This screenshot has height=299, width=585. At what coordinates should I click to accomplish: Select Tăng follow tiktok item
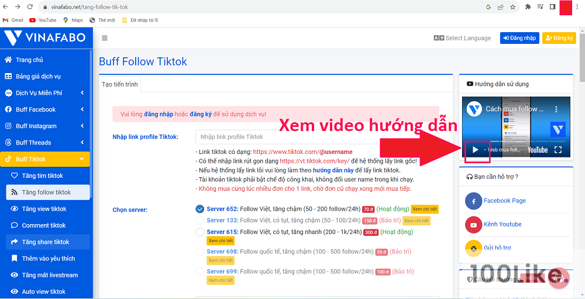pyautogui.click(x=48, y=193)
